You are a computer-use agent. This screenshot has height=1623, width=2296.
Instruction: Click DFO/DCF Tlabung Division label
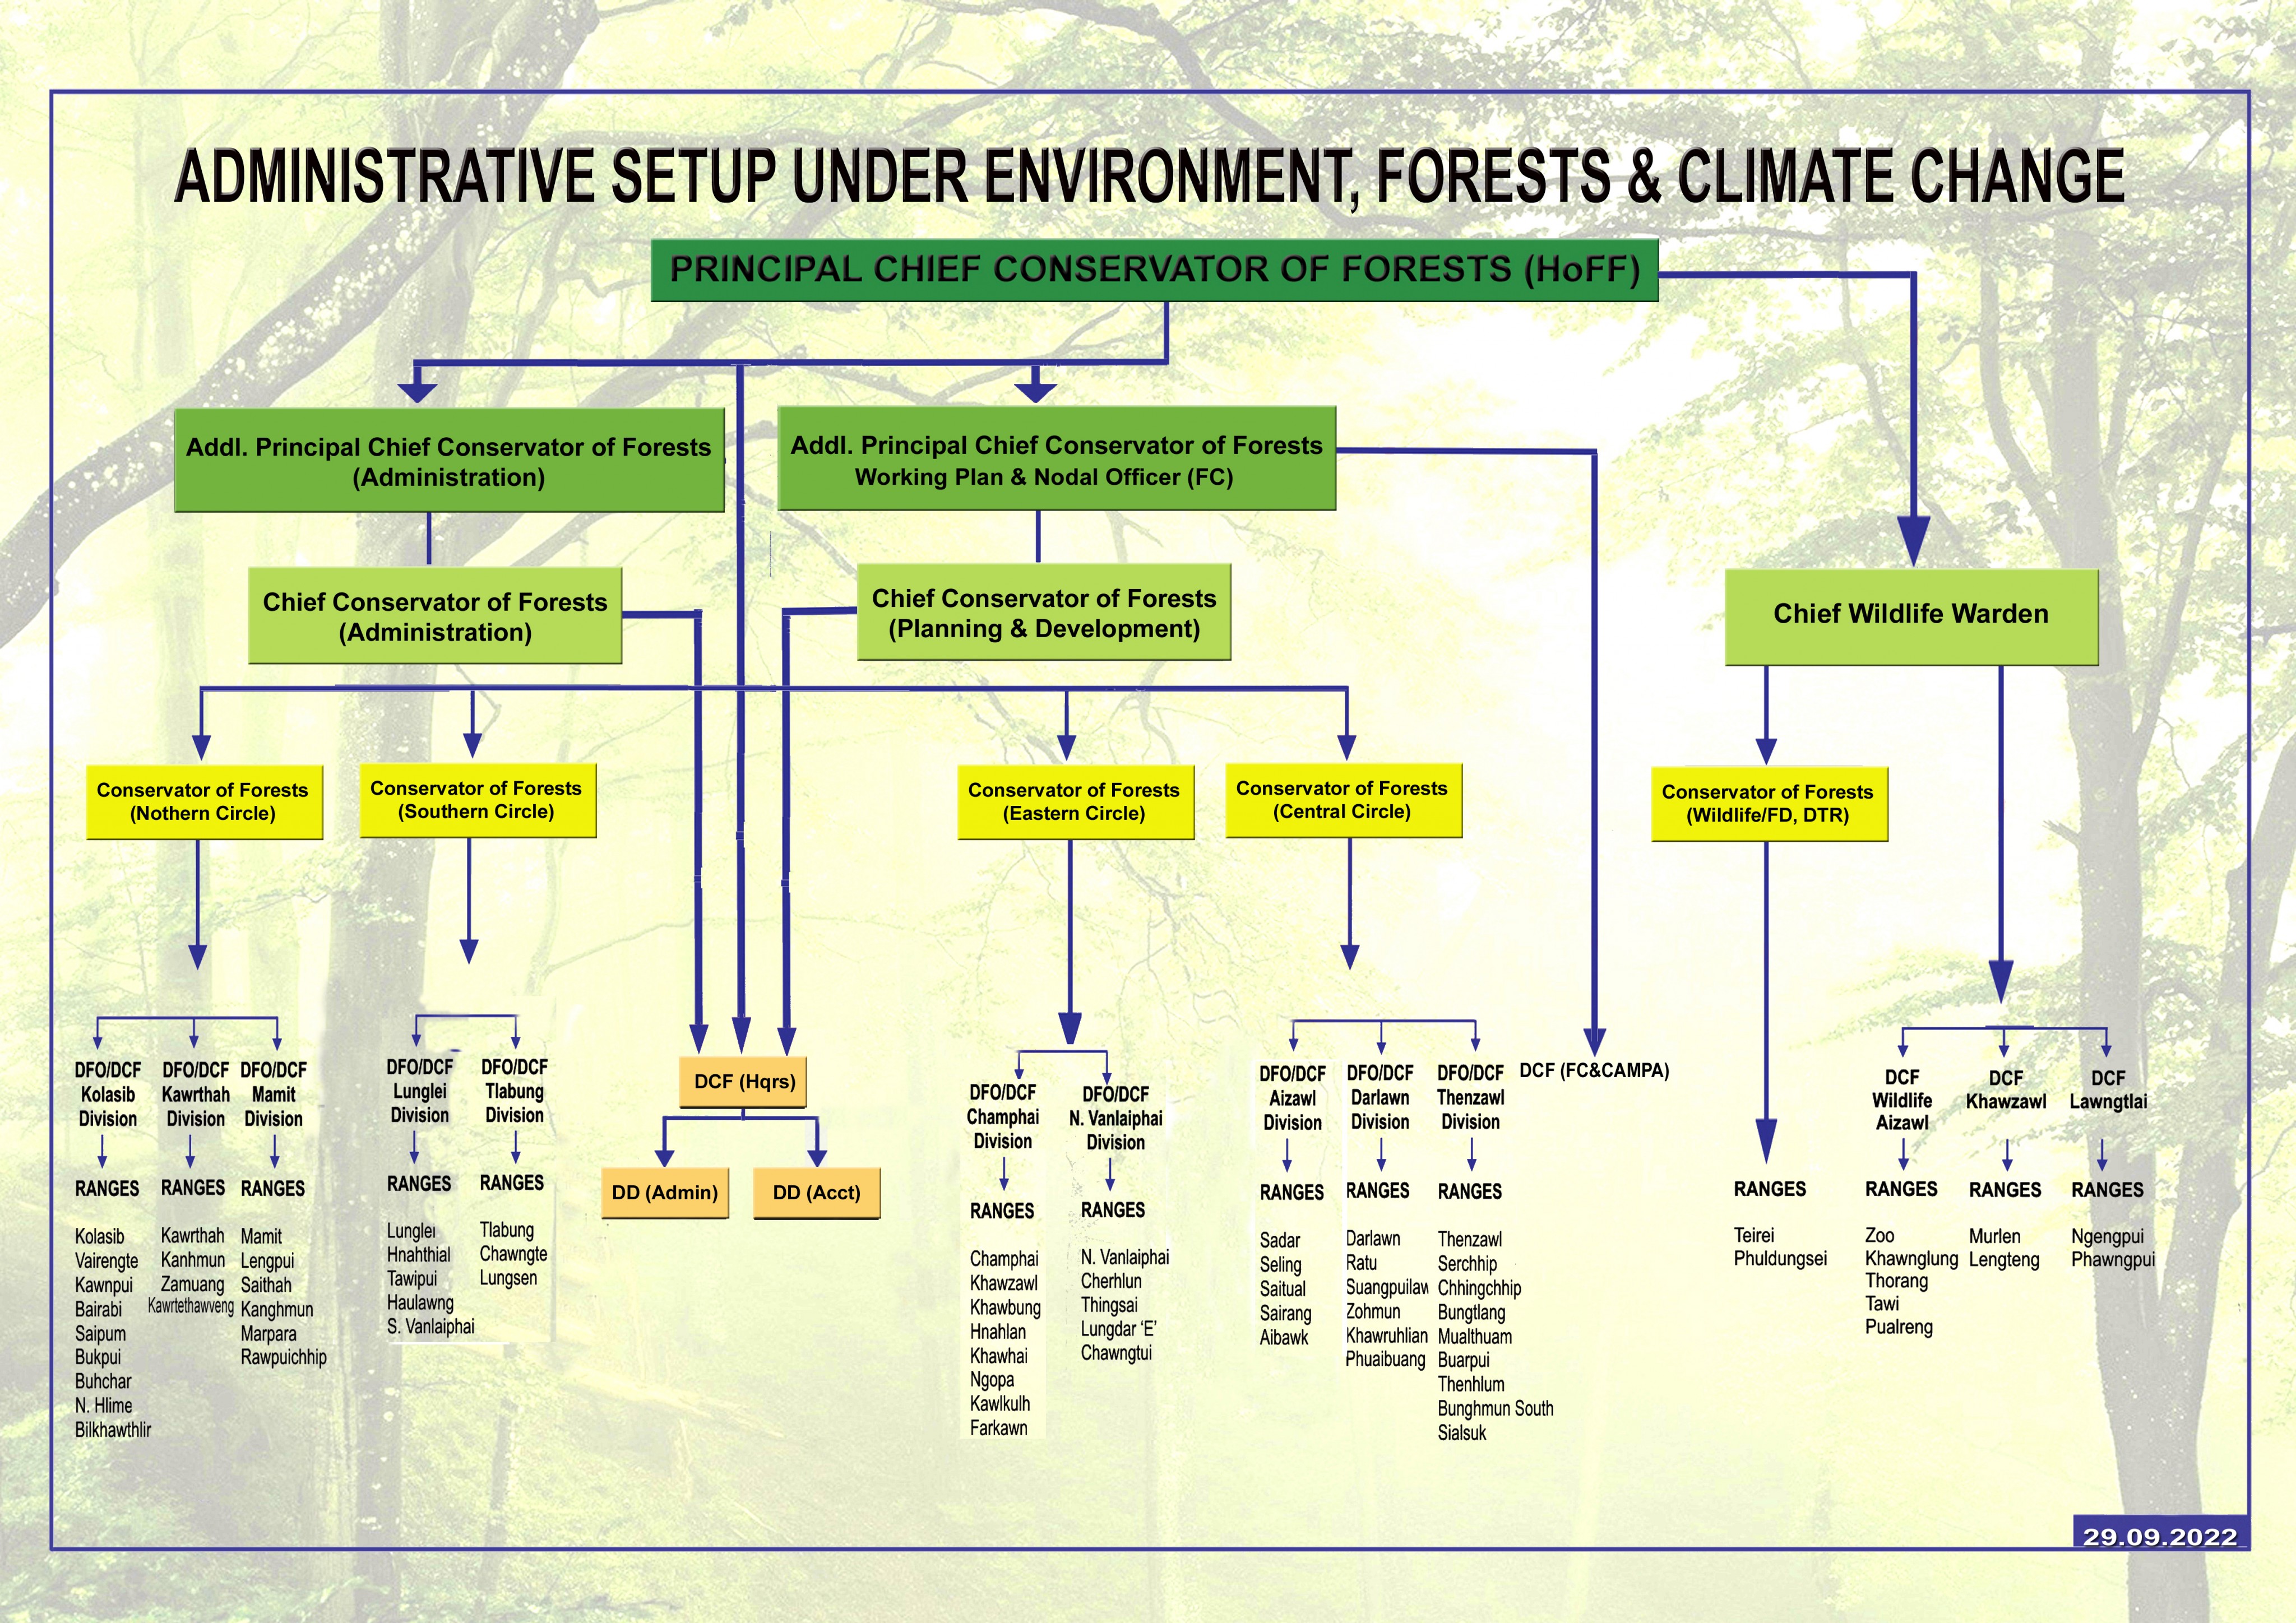pos(514,1091)
